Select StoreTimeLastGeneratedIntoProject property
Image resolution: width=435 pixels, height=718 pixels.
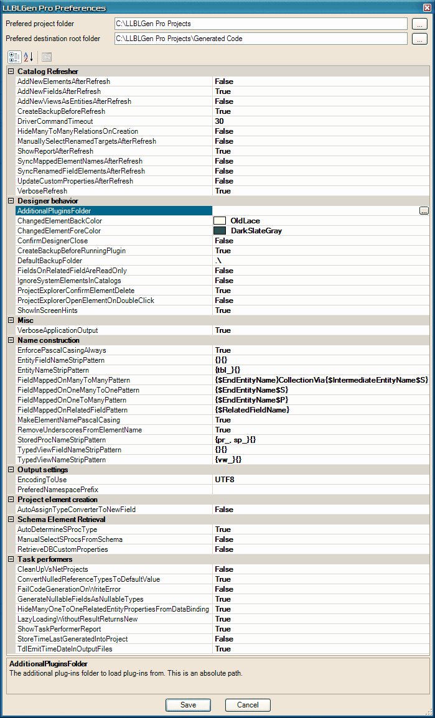click(72, 639)
